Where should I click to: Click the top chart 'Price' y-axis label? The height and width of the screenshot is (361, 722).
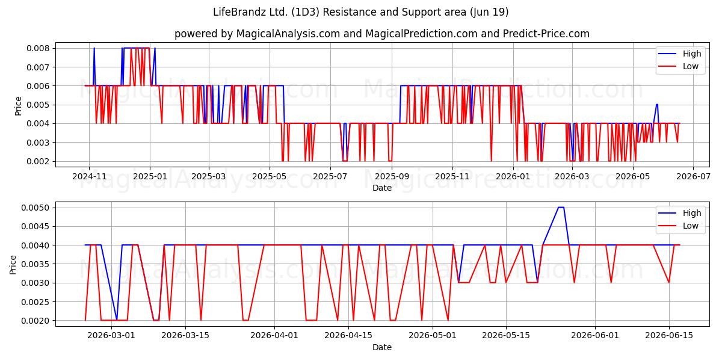19,105
